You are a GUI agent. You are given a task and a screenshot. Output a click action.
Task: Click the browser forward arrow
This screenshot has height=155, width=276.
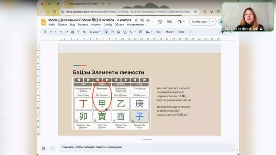(48, 12)
